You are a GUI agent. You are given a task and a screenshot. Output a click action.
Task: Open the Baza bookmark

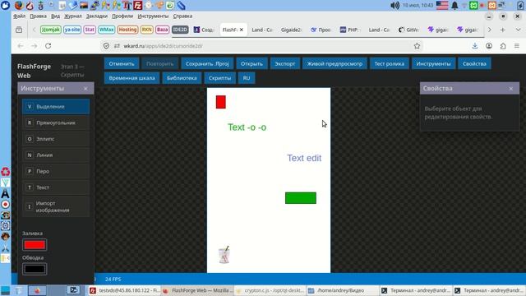(x=162, y=30)
